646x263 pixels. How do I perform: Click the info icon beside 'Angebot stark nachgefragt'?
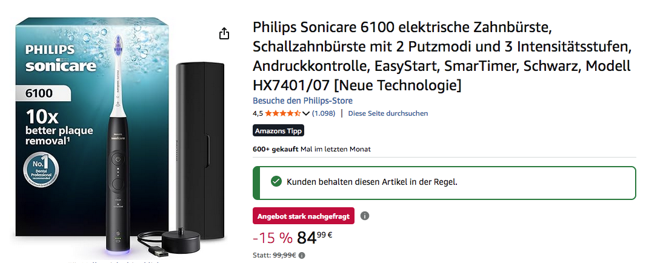365,216
